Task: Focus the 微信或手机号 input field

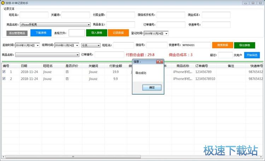Action: tap(171, 15)
